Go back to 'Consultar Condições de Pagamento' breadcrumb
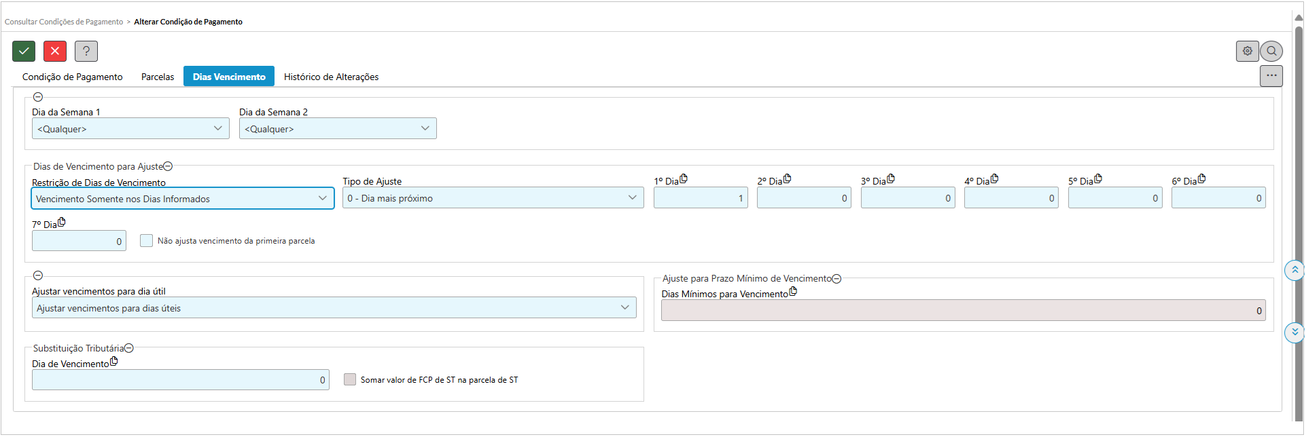The height and width of the screenshot is (437, 1306). pyautogui.click(x=64, y=22)
